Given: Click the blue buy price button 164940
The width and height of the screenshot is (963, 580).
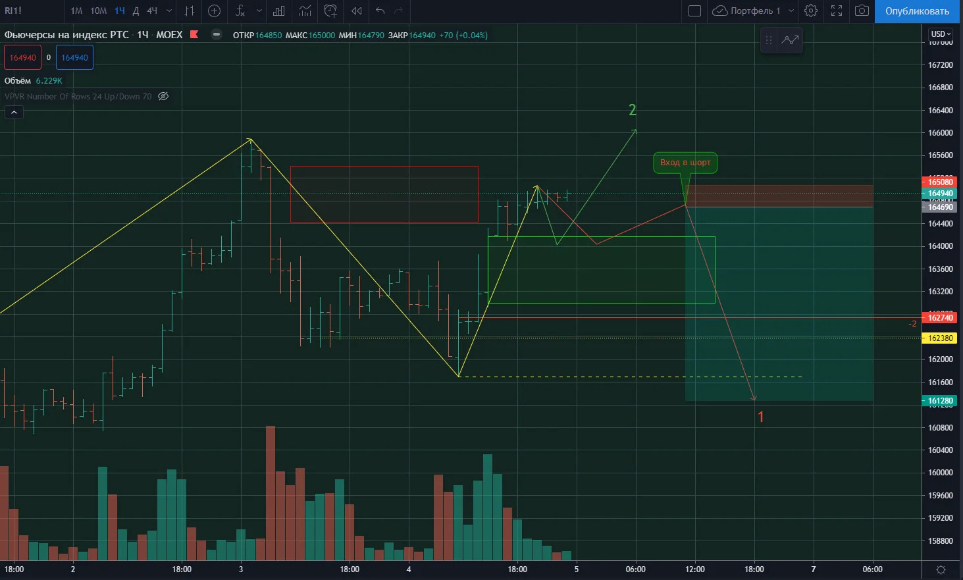Looking at the screenshot, I should (74, 57).
